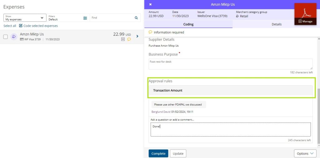Screen dimensions: 320x158
Task: Expand the Amzn Mktp Us row chevron
Action: coord(137,36)
